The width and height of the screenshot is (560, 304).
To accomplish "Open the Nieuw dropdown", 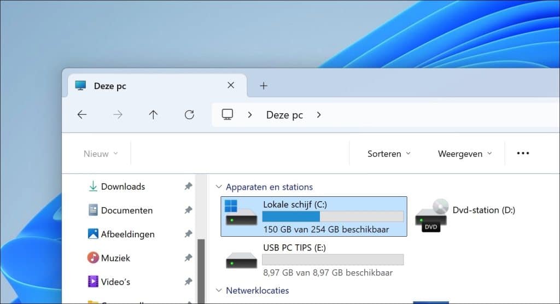I will coord(101,154).
